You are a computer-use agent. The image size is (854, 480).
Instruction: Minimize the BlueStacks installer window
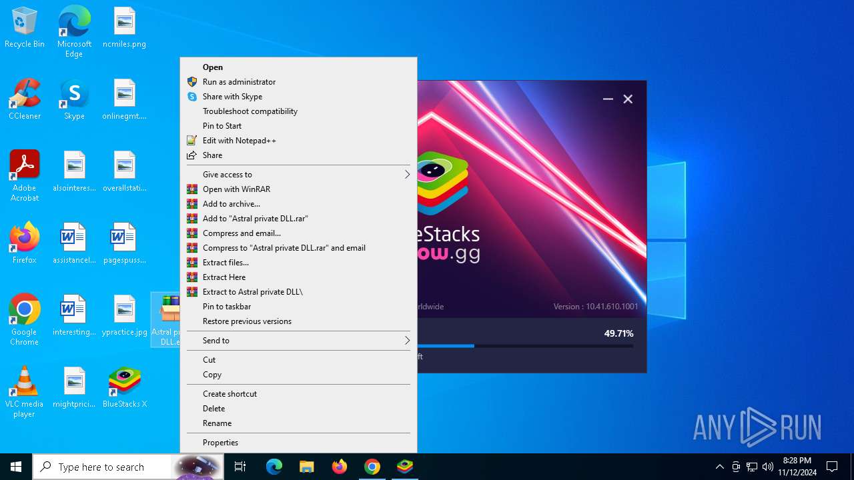[608, 99]
